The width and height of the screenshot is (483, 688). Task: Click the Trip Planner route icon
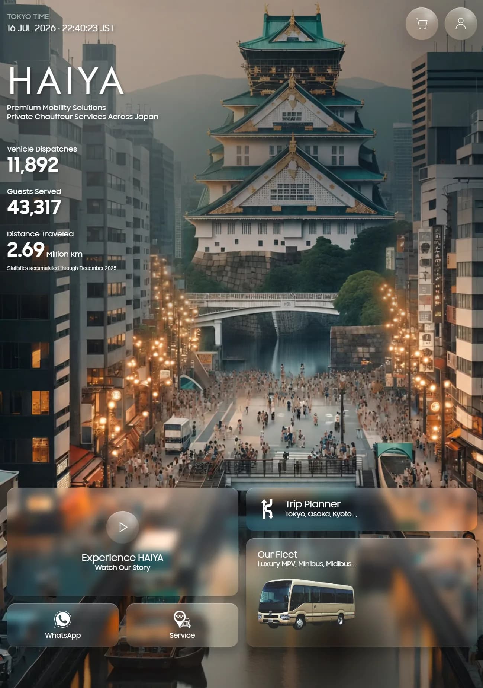267,509
